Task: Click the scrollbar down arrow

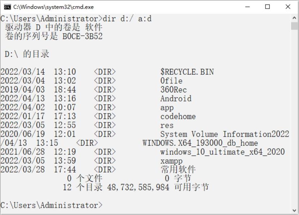Action: click(x=294, y=210)
